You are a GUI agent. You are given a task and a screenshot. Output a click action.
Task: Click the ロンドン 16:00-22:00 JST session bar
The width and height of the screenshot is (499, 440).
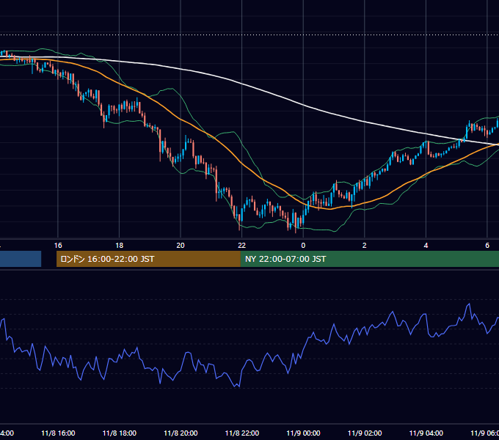[x=148, y=259]
